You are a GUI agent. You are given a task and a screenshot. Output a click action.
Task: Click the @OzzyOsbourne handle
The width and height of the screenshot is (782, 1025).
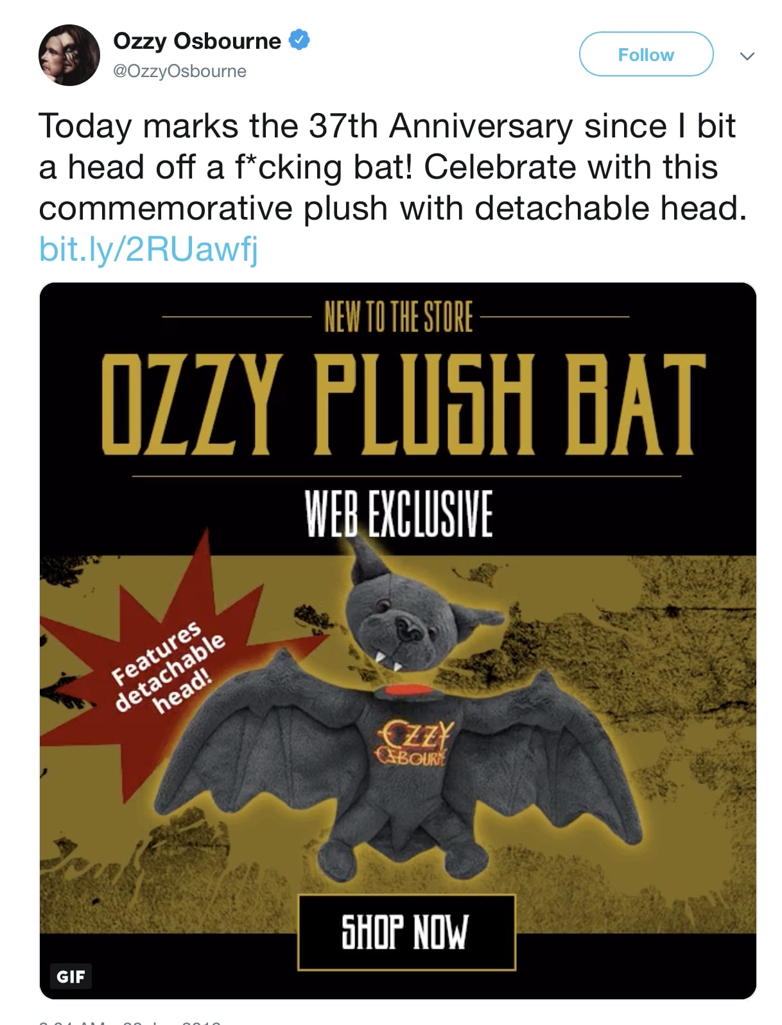coord(179,71)
